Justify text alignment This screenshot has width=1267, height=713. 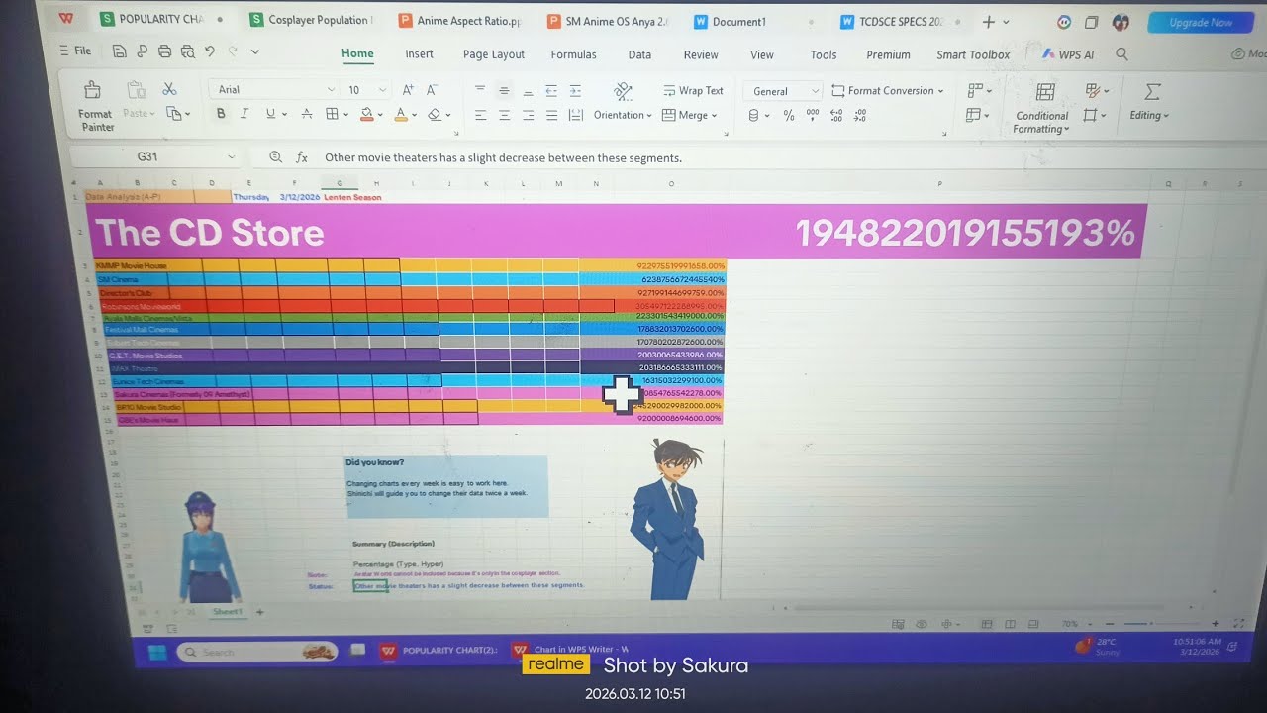click(x=551, y=115)
